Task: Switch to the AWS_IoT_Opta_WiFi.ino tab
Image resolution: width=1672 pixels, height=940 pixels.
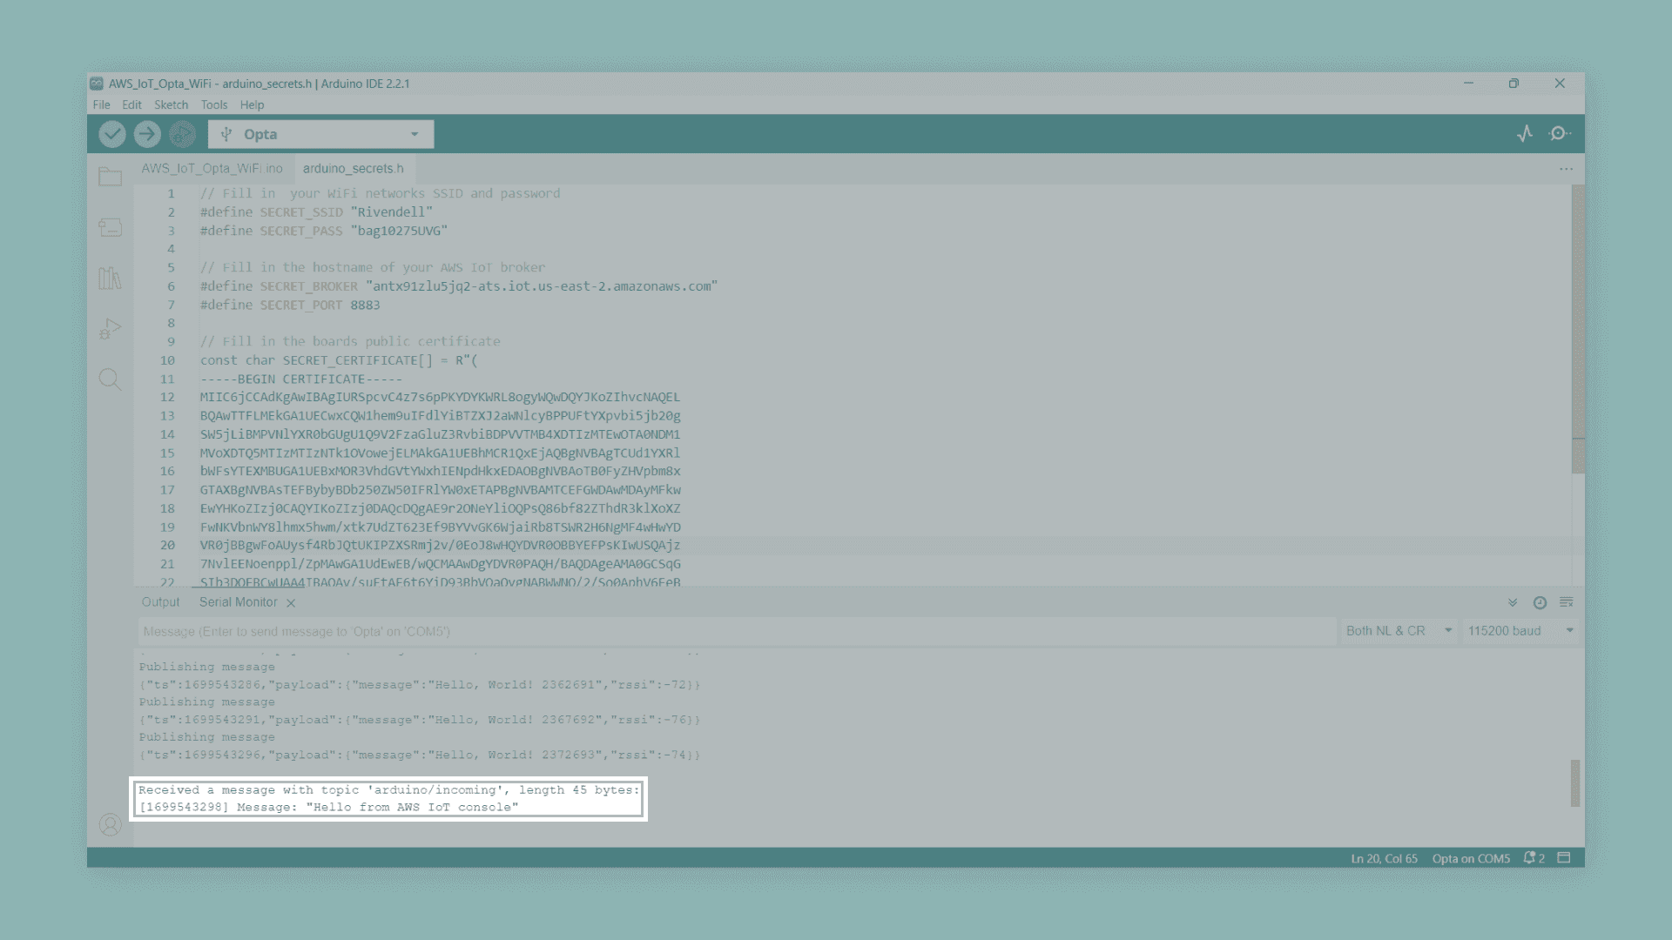Action: point(212,168)
